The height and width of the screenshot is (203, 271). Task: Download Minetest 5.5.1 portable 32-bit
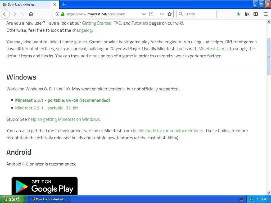pyautogui.click(x=47, y=108)
